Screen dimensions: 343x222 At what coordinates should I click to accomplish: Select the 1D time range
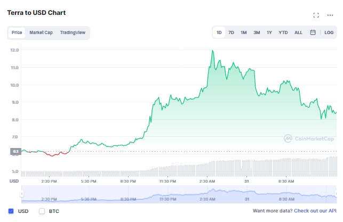pyautogui.click(x=219, y=32)
